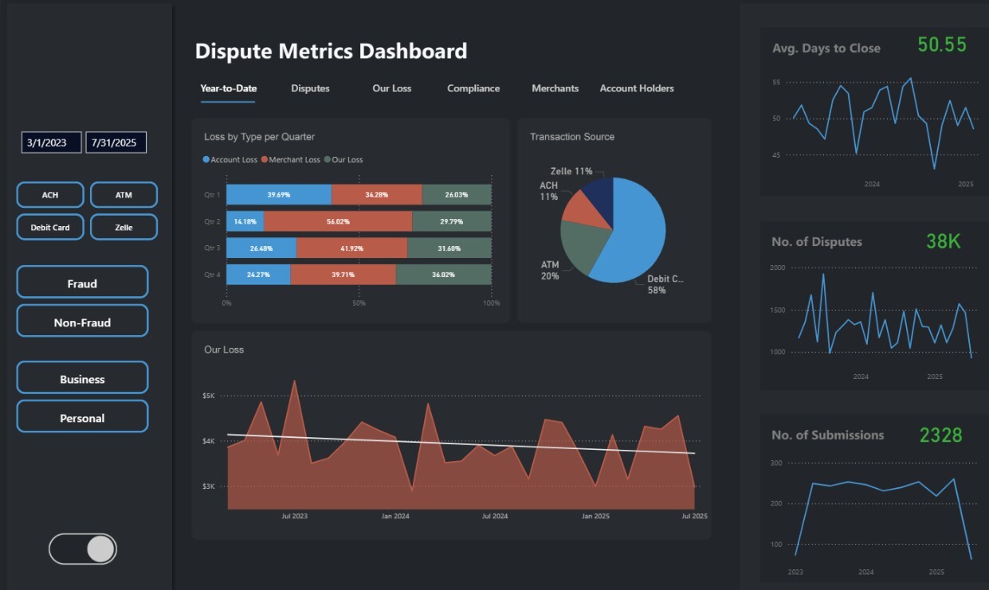Toggle the Account Loss legend item

pyautogui.click(x=231, y=159)
